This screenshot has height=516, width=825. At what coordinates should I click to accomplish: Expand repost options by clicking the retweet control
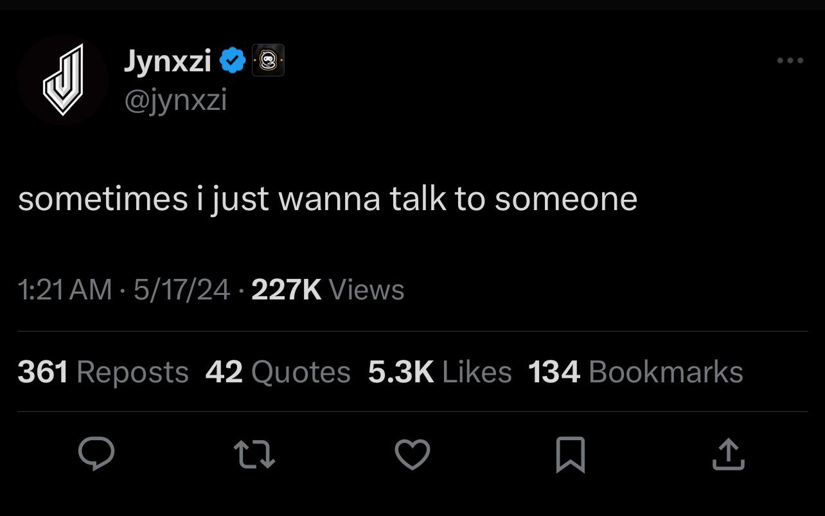click(x=254, y=454)
